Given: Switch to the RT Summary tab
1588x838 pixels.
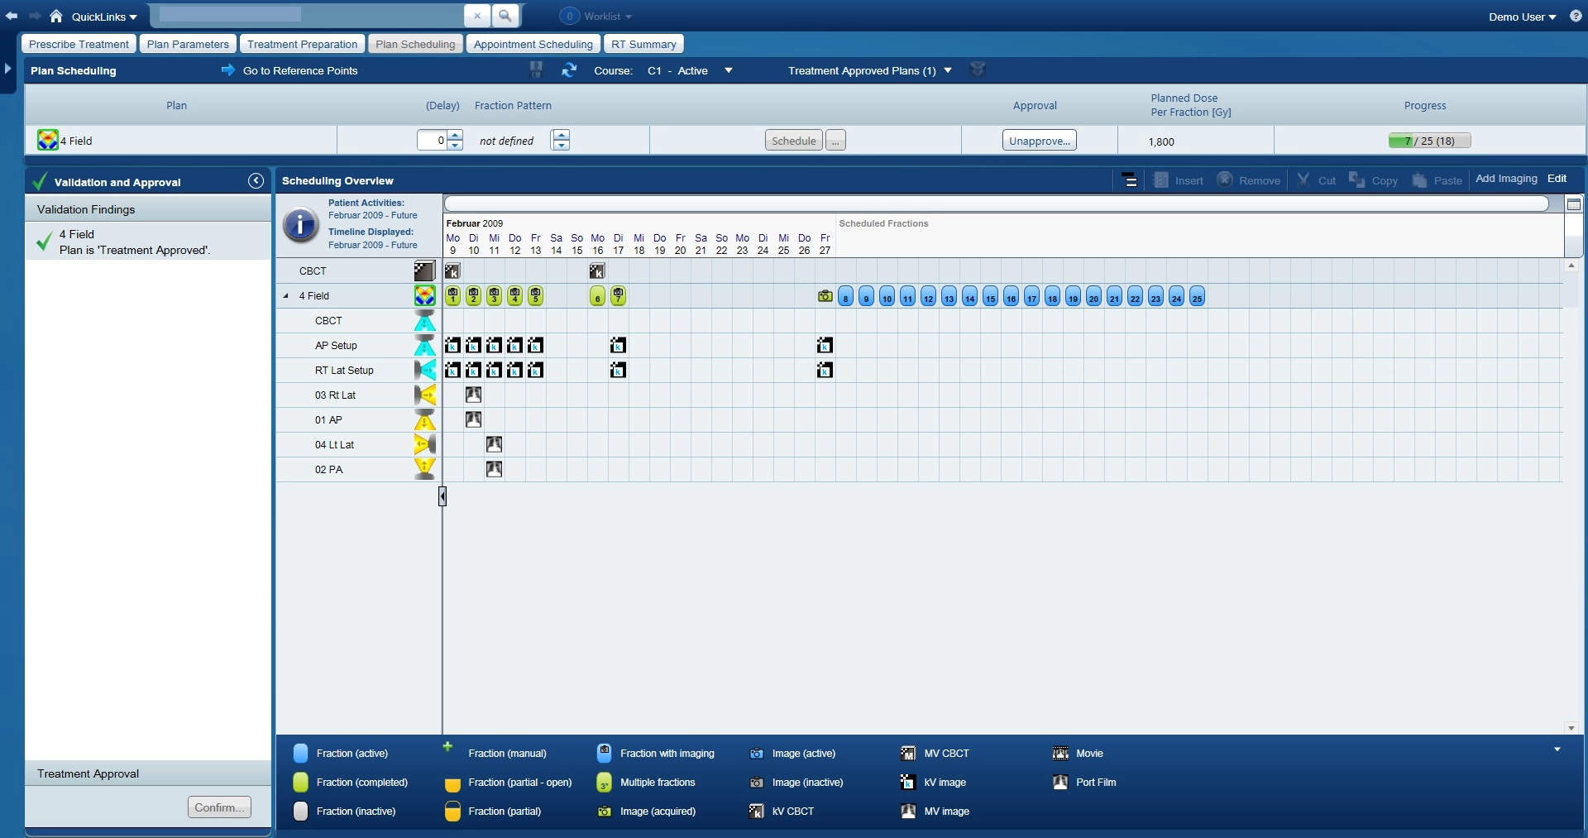Looking at the screenshot, I should pyautogui.click(x=643, y=44).
